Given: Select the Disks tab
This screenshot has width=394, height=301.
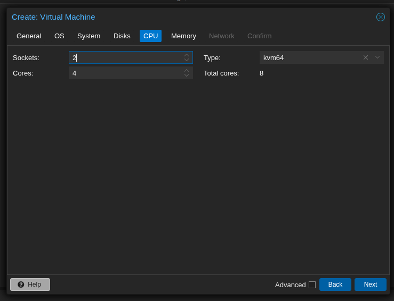Looking at the screenshot, I should [122, 36].
